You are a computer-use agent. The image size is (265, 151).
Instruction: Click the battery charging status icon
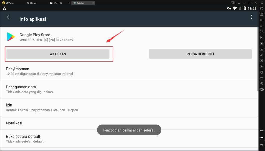[245, 8]
